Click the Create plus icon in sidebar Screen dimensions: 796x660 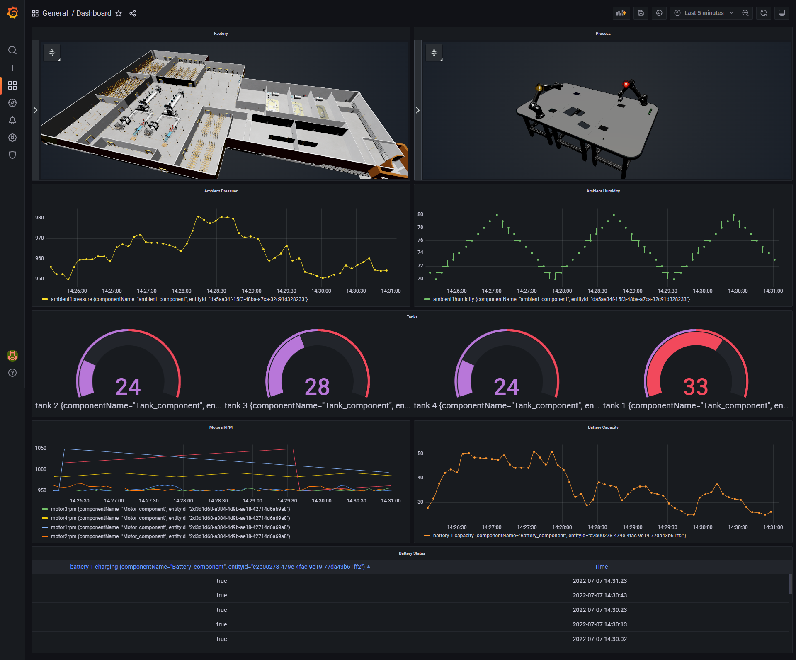(x=12, y=68)
